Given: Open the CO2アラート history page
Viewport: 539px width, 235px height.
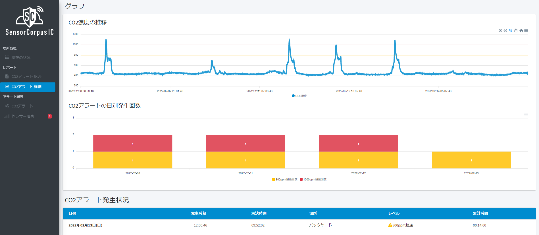Looking at the screenshot, I should (x=22, y=106).
